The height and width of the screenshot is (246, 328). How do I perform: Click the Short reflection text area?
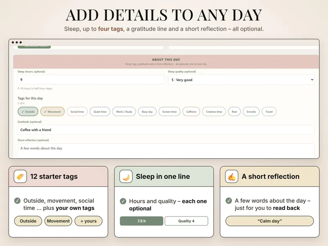click(x=166, y=150)
